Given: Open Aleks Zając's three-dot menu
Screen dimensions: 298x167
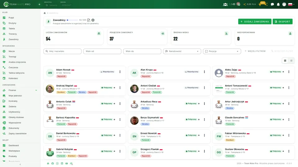Looking at the screenshot, I should coord(289,72).
